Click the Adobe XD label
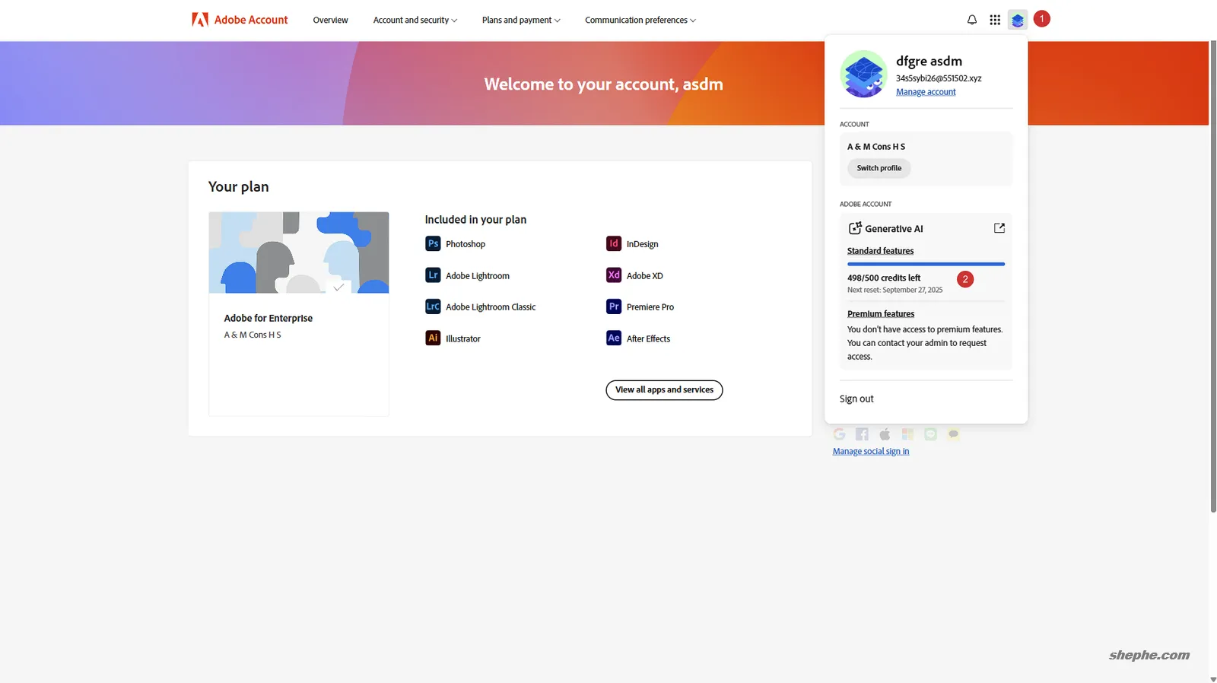 pos(645,276)
